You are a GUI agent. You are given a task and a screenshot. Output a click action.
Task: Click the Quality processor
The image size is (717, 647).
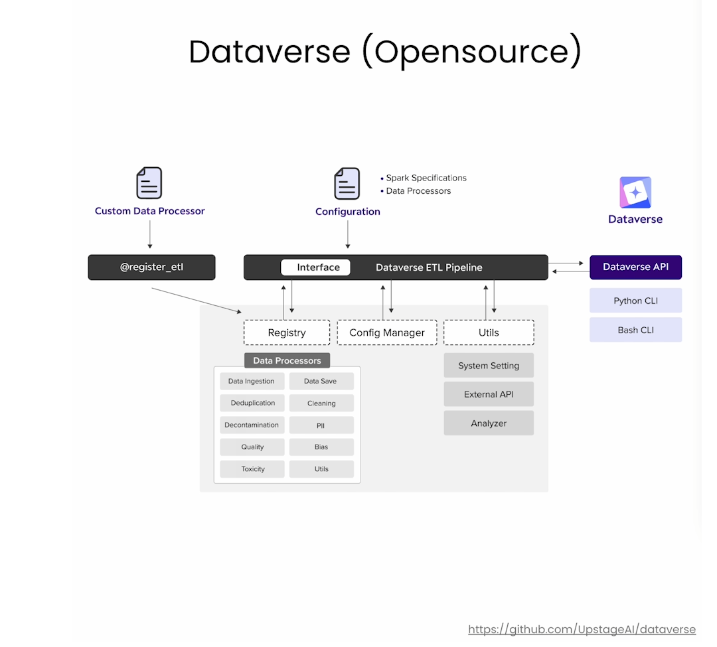(x=252, y=447)
